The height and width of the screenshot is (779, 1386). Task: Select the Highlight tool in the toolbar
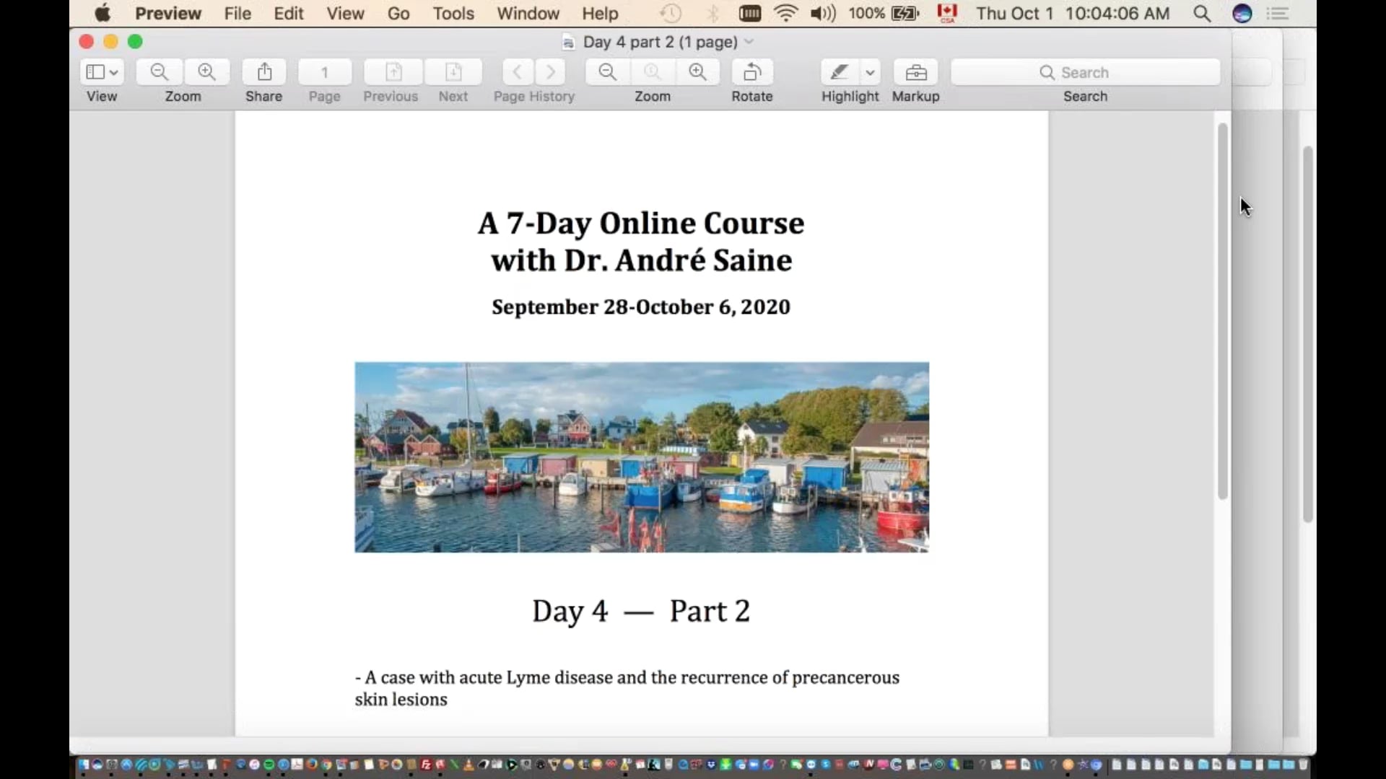point(840,72)
